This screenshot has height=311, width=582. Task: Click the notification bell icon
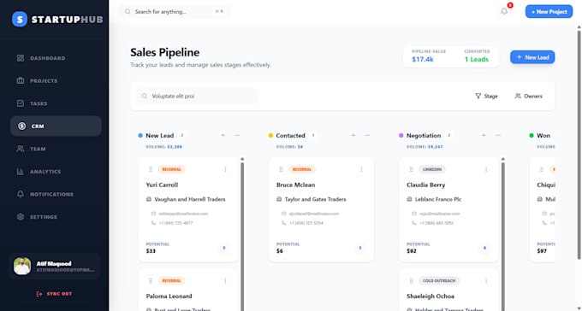coord(504,11)
